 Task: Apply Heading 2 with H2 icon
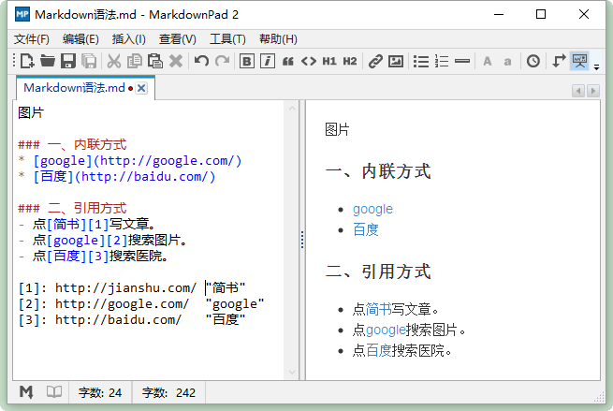(x=350, y=61)
